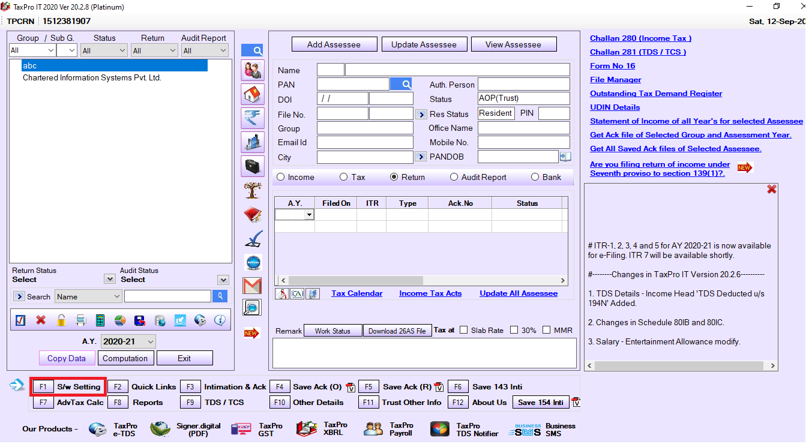Click the Update Assessee button
Image resolution: width=809 pixels, height=444 pixels.
(x=424, y=44)
